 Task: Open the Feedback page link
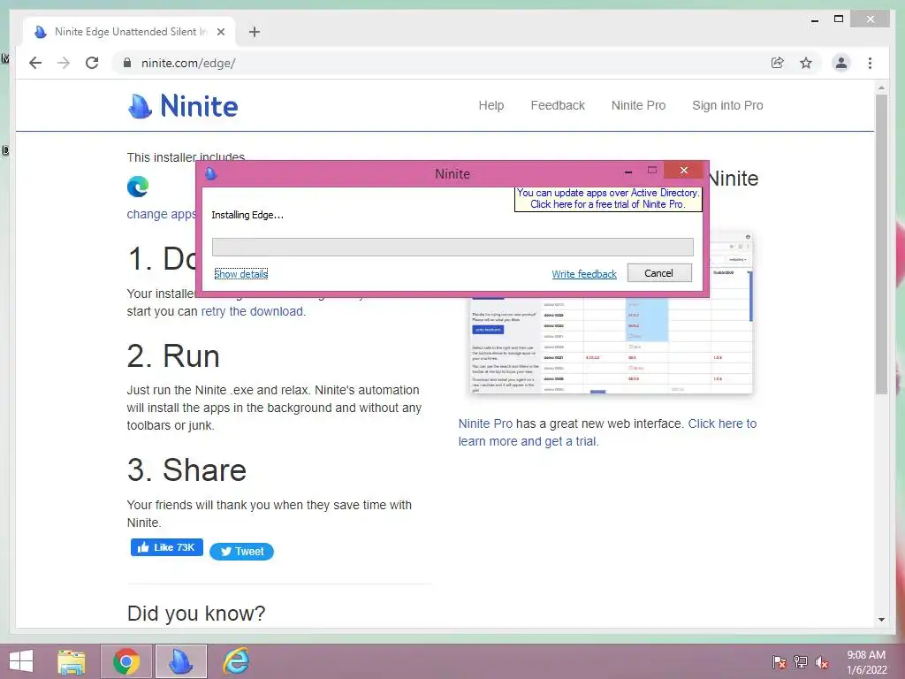point(558,105)
